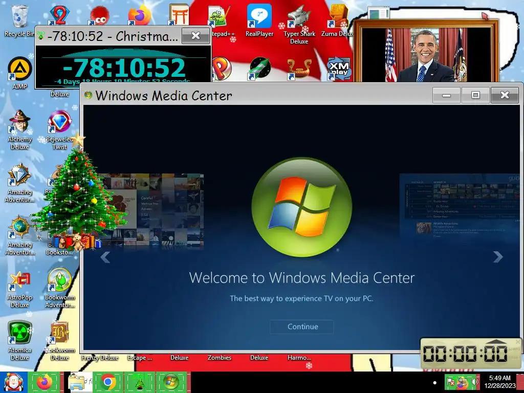
Task: Select the Escape ... desktop icon label
Action: pos(139,358)
